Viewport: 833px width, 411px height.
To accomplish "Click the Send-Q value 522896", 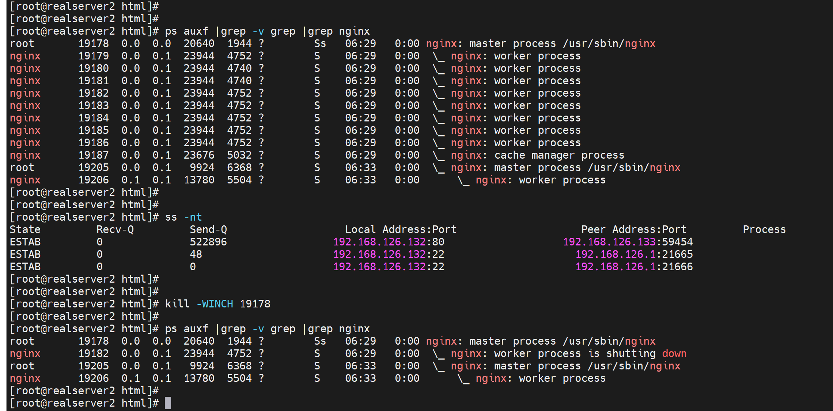I will pyautogui.click(x=208, y=242).
